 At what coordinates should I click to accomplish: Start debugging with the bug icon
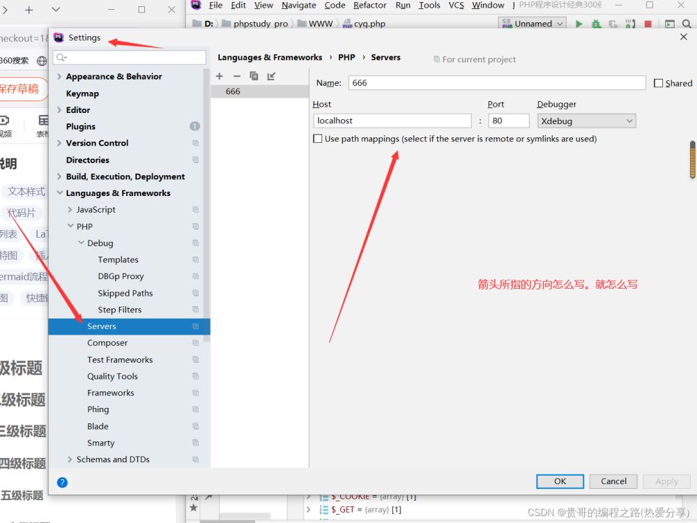596,24
